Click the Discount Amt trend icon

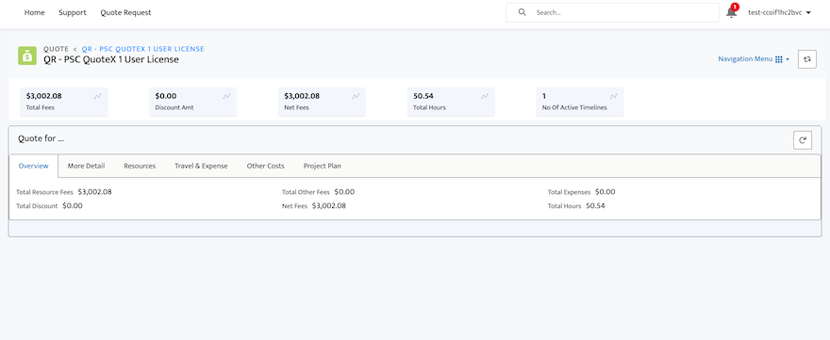[226, 96]
